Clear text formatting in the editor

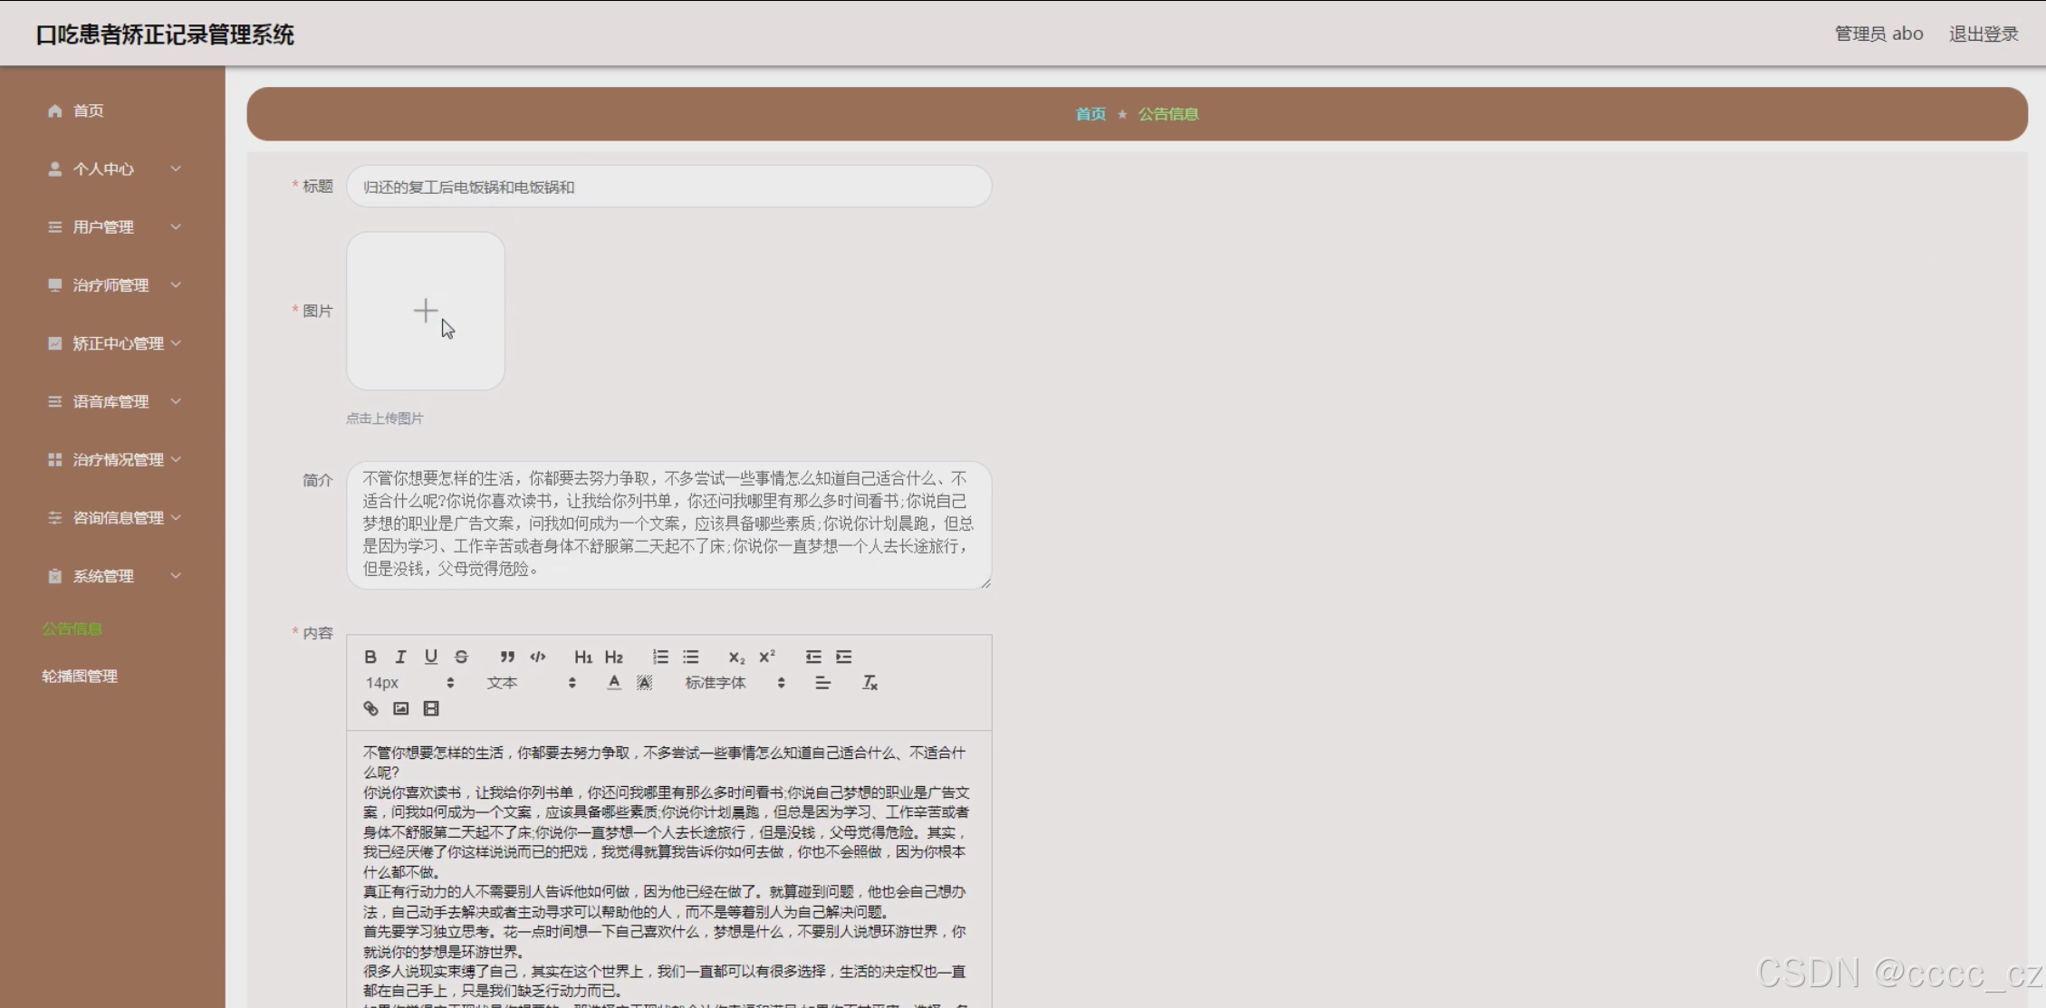[x=869, y=683]
